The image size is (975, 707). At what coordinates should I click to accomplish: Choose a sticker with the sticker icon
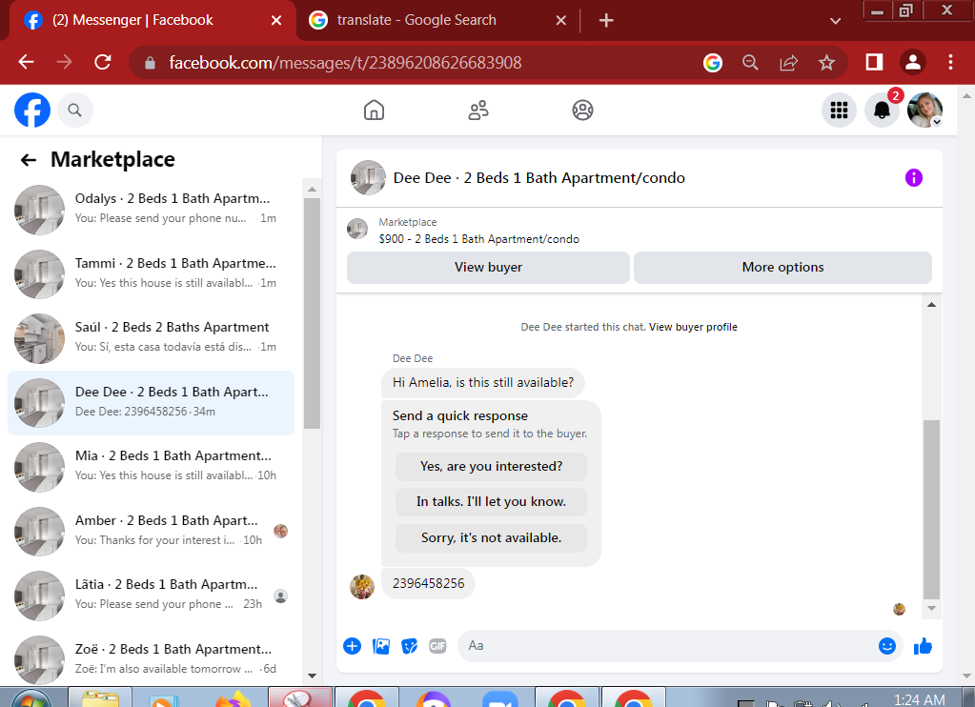pos(409,646)
